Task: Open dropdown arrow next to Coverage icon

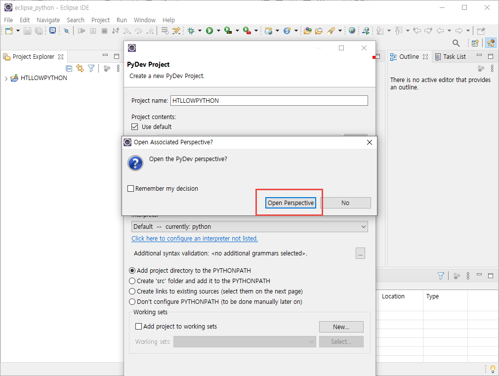Action: [237, 31]
